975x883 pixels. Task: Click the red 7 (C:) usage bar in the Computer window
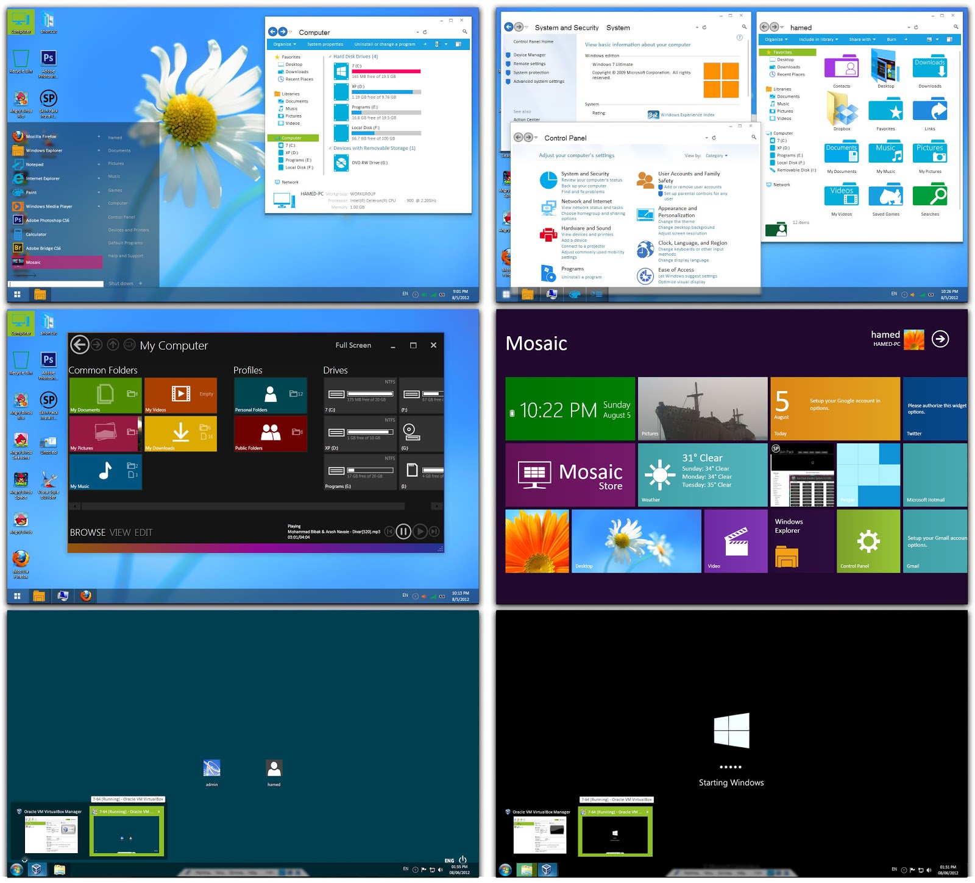coord(386,71)
